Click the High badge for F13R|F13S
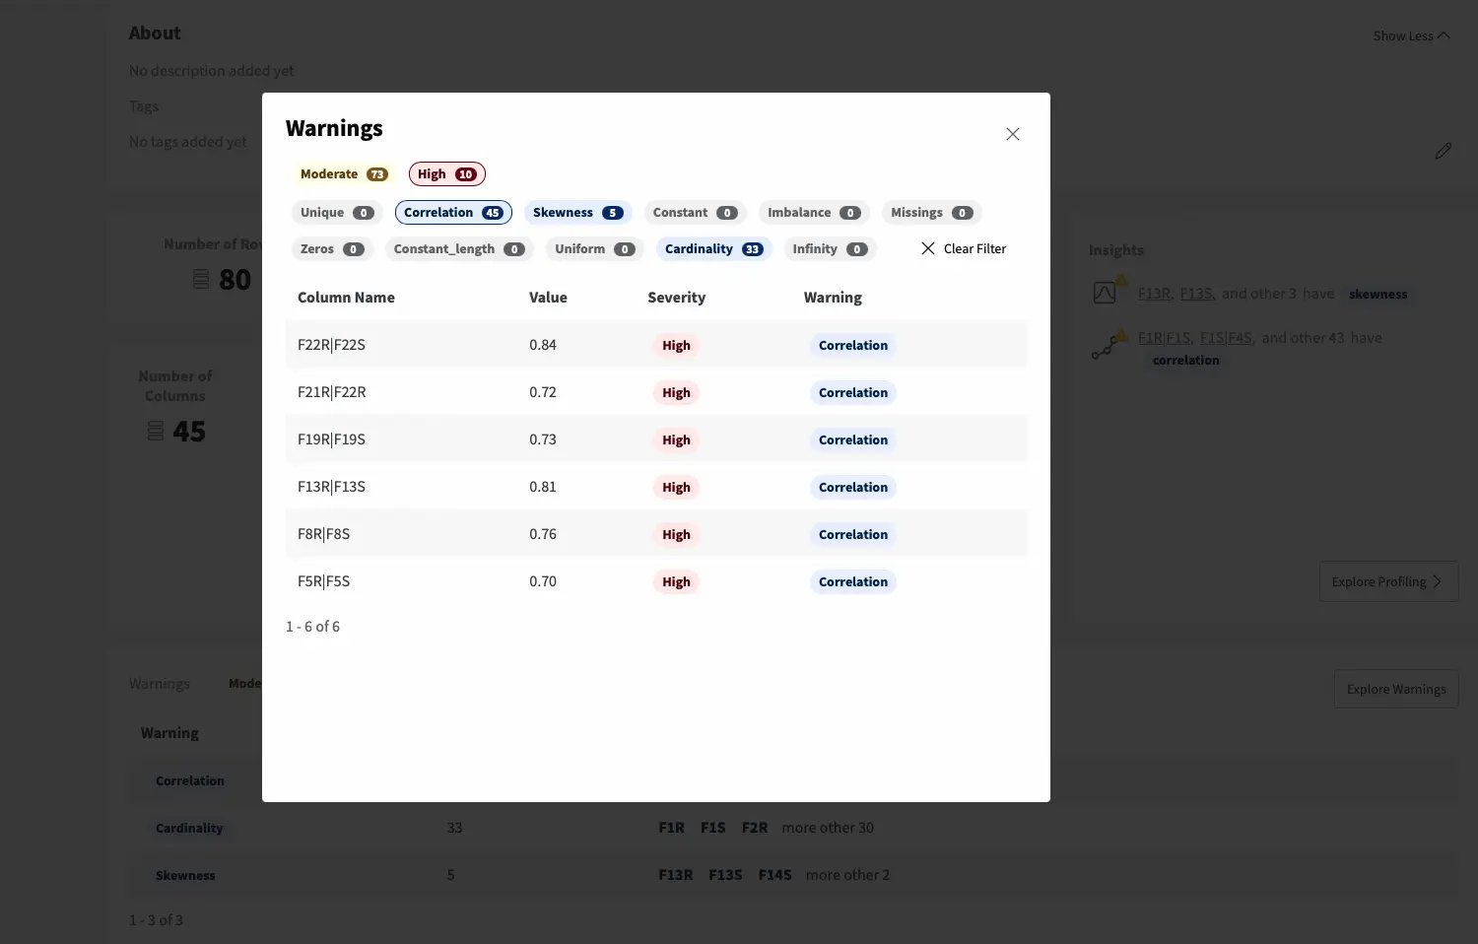This screenshot has width=1478, height=944. coord(676,488)
